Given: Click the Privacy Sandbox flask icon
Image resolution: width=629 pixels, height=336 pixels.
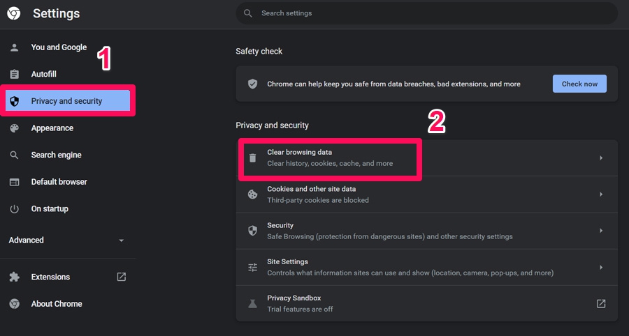Looking at the screenshot, I should click(253, 304).
